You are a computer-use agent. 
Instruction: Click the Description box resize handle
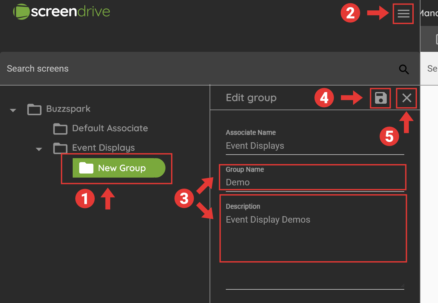(402, 286)
